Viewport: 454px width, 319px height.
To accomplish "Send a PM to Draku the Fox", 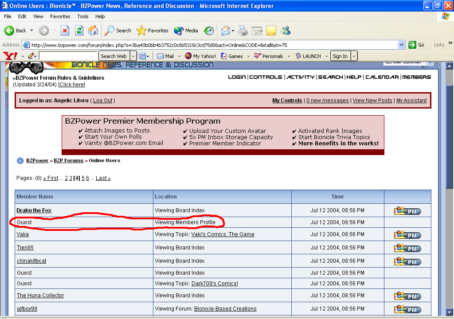I will tap(407, 211).
